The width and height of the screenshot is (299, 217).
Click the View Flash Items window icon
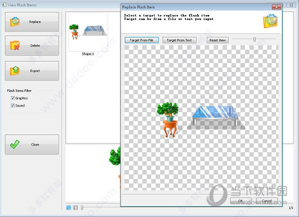4,5
